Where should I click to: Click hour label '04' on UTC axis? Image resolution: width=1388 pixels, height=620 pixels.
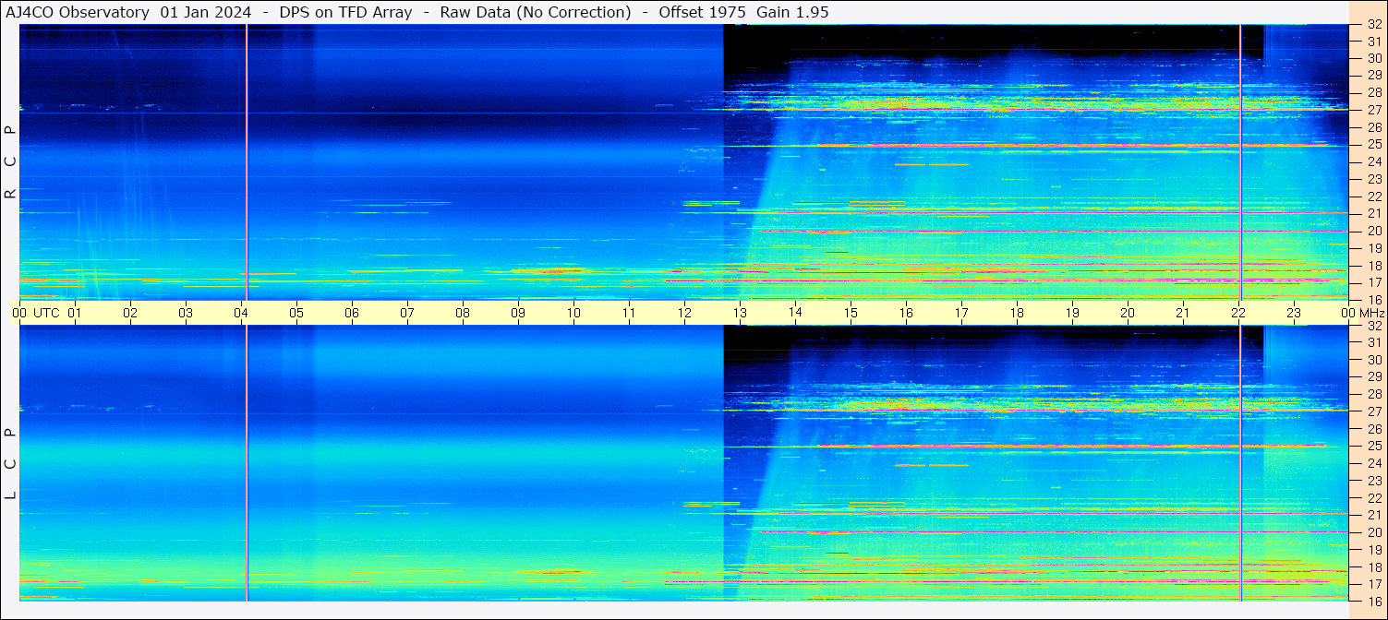pyautogui.click(x=241, y=313)
